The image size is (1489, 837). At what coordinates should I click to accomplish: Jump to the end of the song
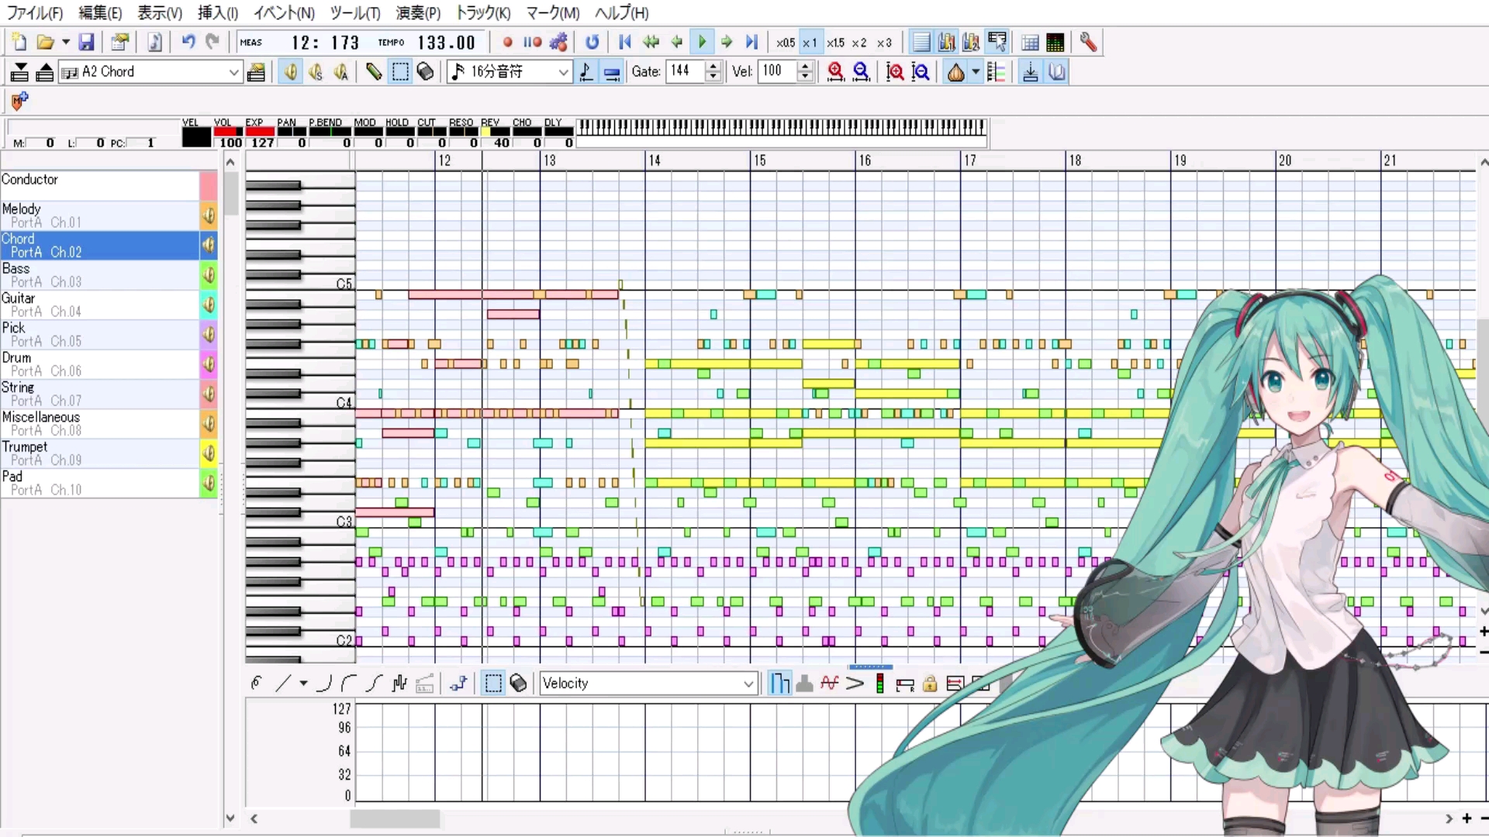(751, 43)
